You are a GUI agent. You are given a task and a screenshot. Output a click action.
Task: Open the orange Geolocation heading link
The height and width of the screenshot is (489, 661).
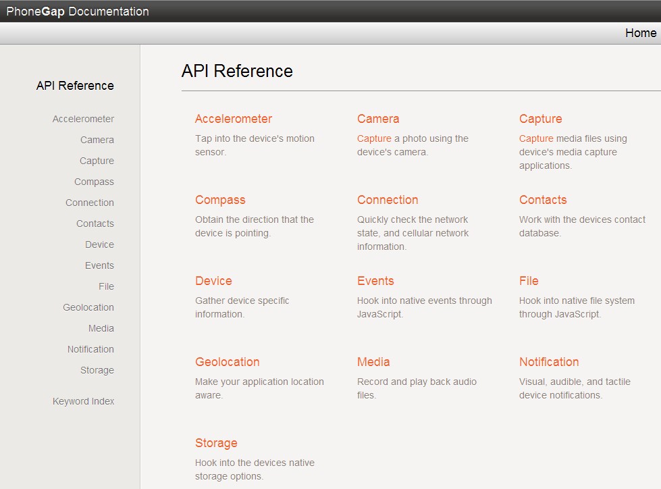click(228, 362)
